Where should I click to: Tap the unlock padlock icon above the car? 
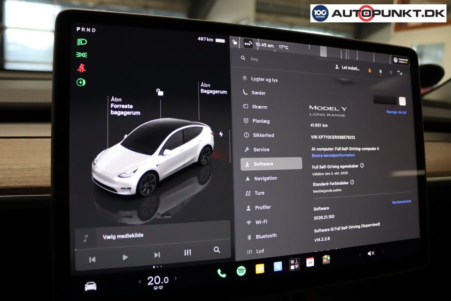[x=160, y=92]
